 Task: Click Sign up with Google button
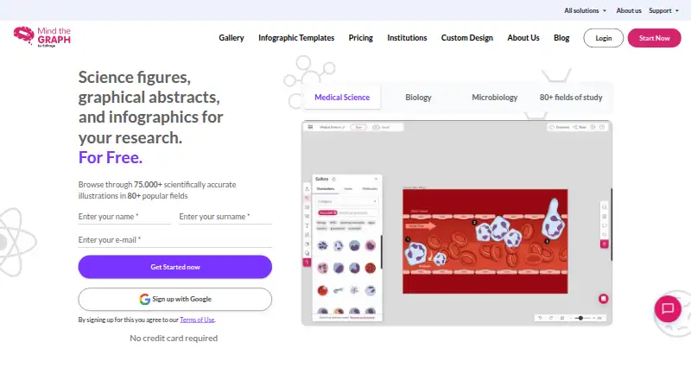pyautogui.click(x=175, y=300)
